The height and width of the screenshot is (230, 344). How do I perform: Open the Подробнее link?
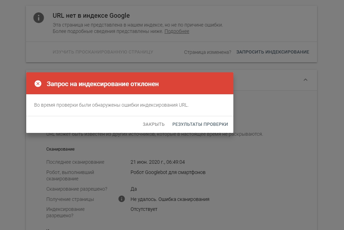coord(177,31)
